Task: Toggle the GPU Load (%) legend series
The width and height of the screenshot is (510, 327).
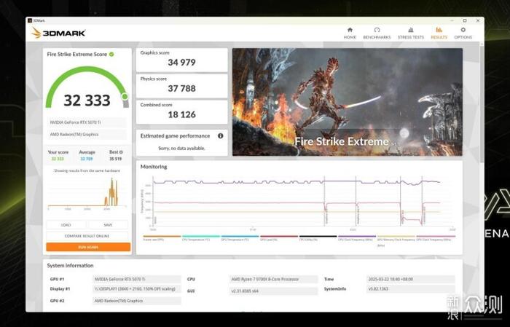Action: tap(279, 238)
